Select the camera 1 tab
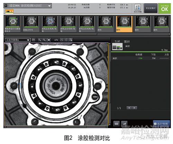This screenshot has width=173, height=144. coord(9,11)
